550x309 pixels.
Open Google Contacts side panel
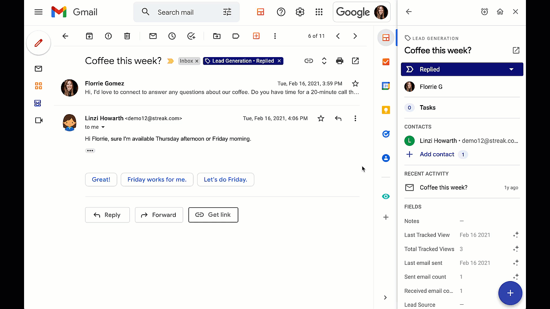tap(385, 158)
